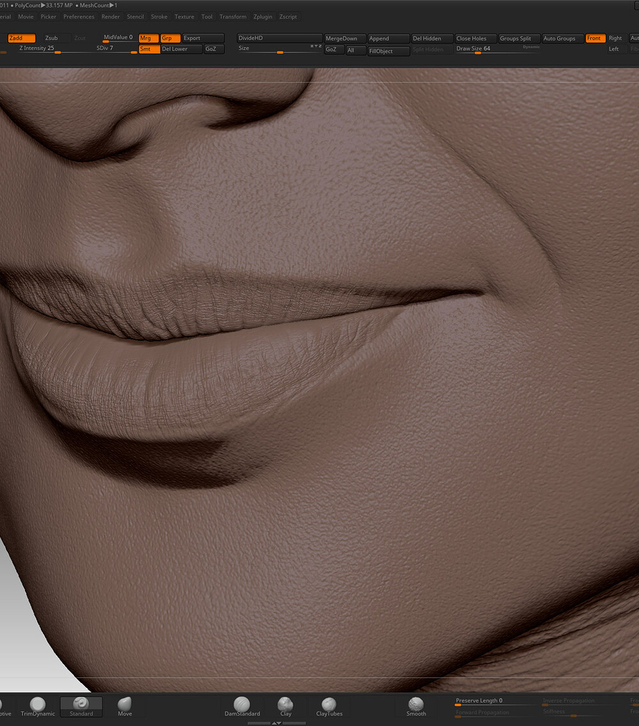Toggle the Right view option
639x726 pixels.
pos(616,38)
